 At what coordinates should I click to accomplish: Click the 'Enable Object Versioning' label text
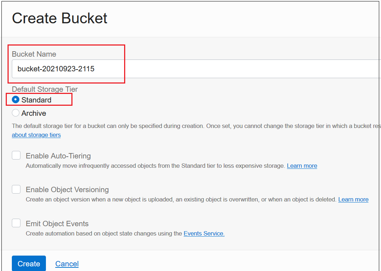[67, 190]
